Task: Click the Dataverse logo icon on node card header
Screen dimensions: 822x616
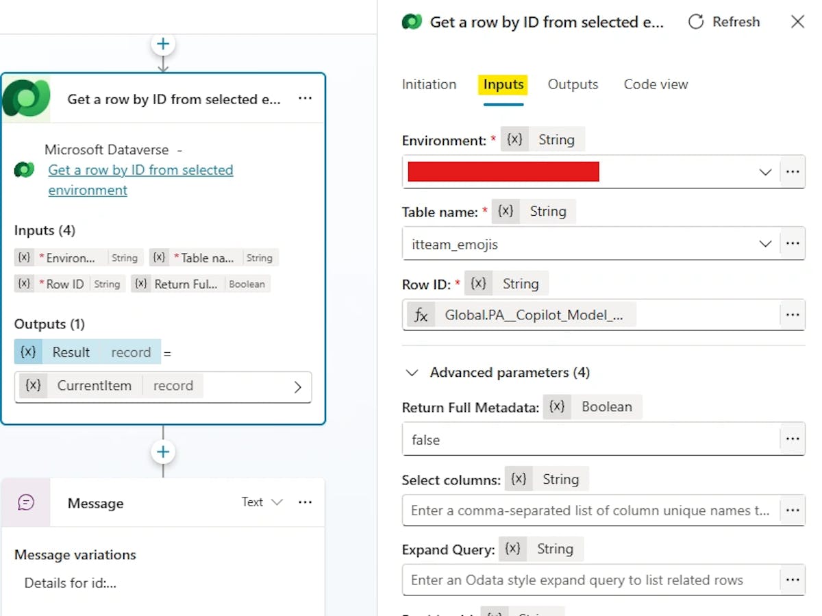Action: [x=26, y=99]
